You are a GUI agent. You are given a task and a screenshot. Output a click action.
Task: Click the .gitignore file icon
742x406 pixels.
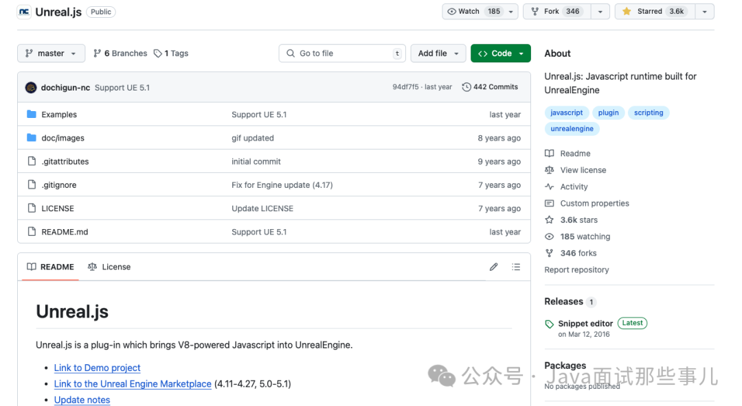click(x=32, y=184)
